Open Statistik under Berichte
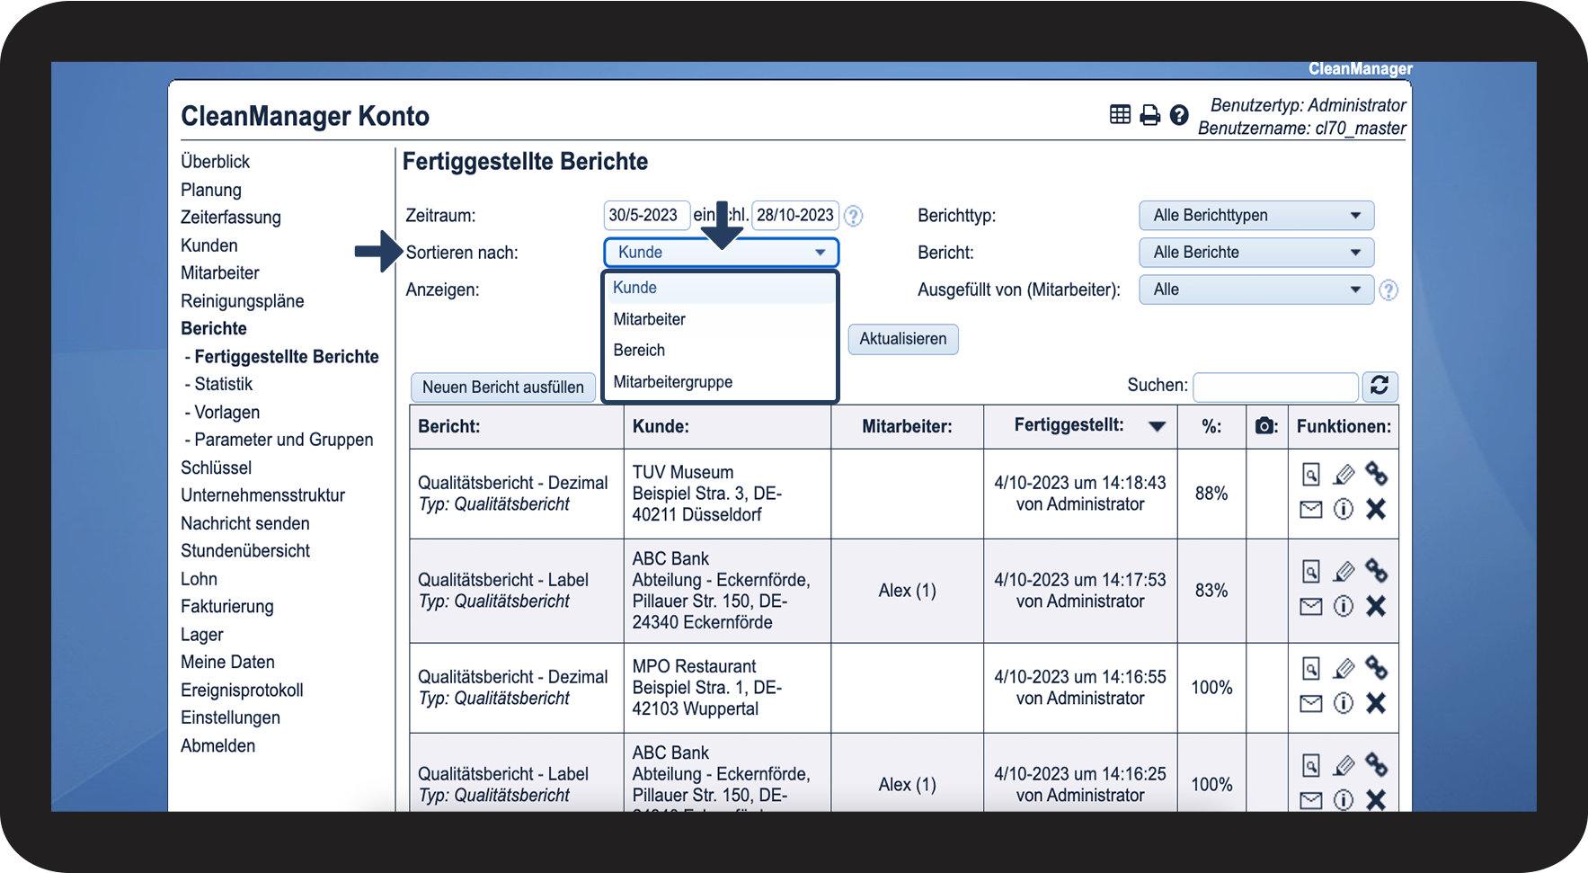 tap(224, 384)
